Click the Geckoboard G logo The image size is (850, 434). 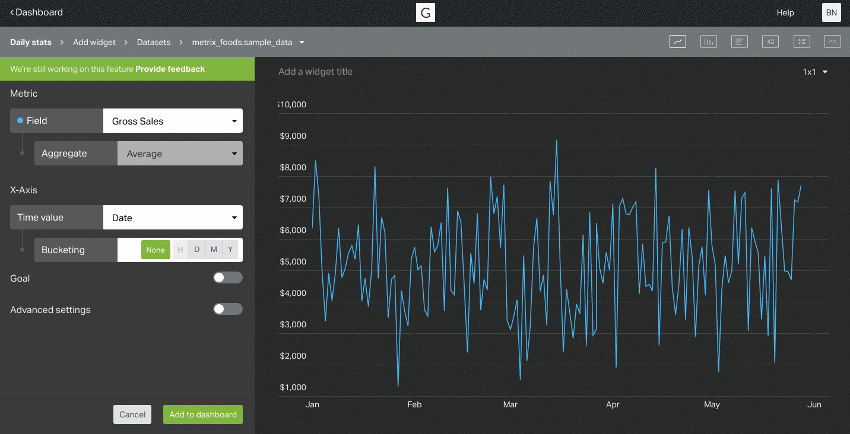[426, 12]
